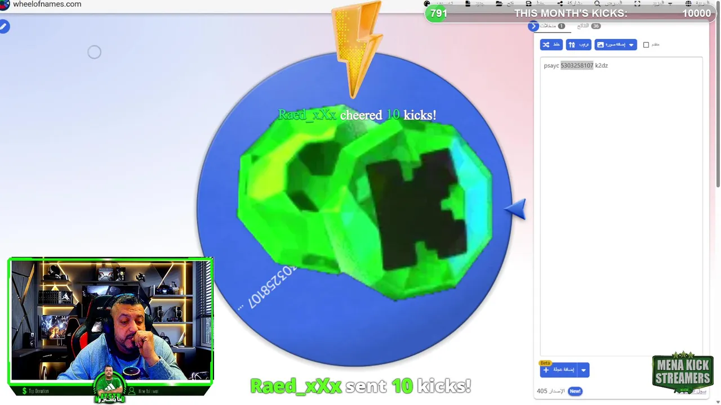This screenshot has width=721, height=405.
Task: Click the Add image button
Action: [611, 44]
